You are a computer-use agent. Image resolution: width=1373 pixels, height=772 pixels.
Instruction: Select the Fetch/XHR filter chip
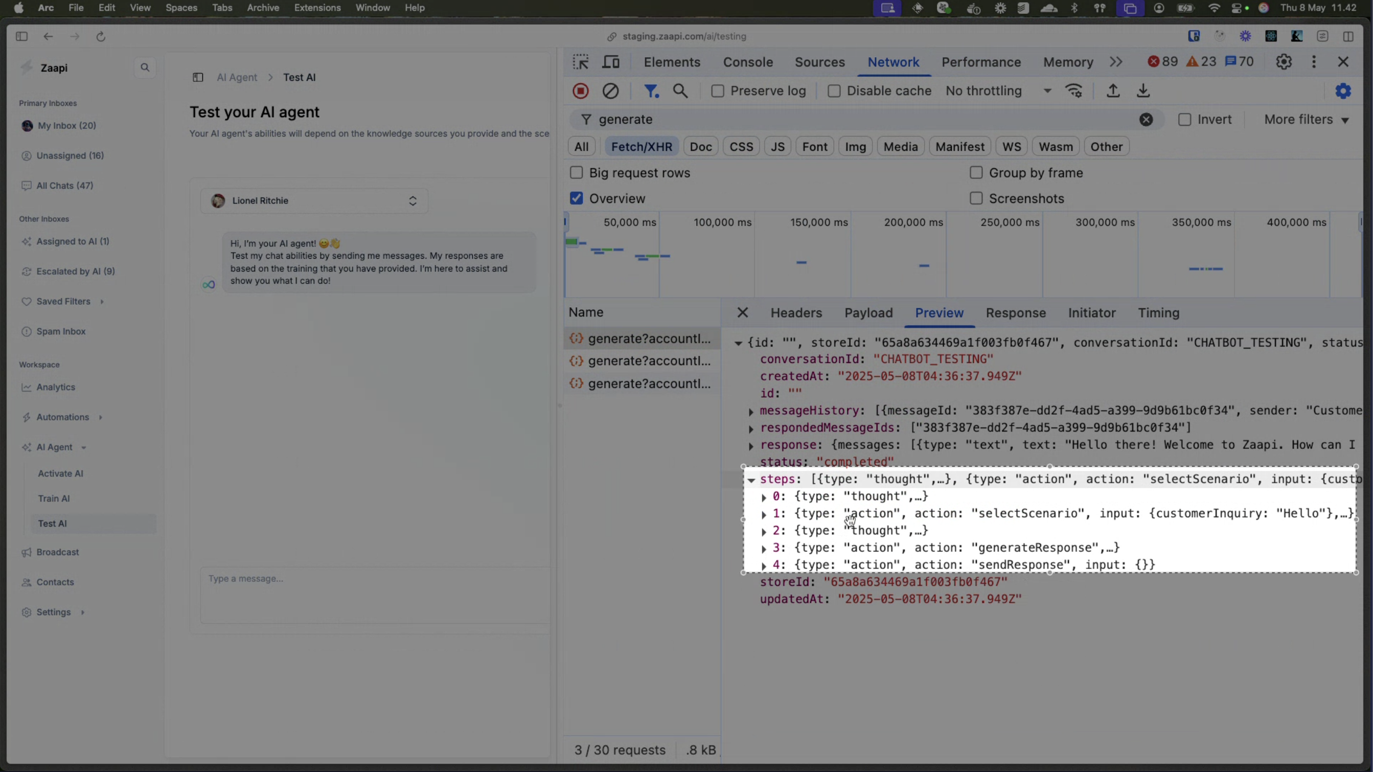coord(641,147)
